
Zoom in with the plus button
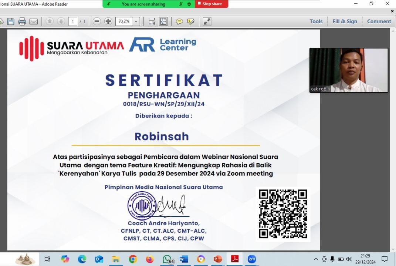pos(108,21)
